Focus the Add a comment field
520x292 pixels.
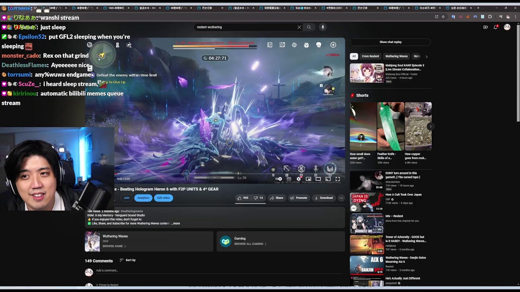tap(219, 271)
